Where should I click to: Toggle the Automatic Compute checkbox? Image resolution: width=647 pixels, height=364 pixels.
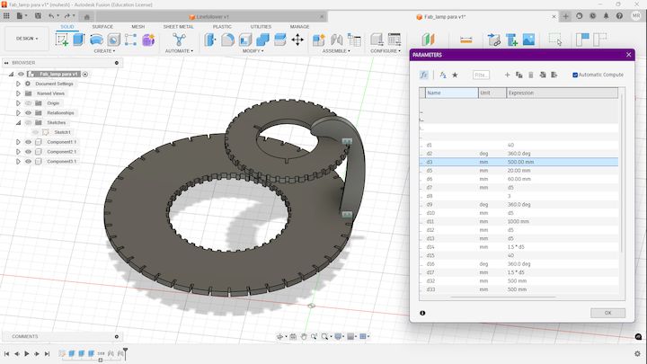coord(575,75)
